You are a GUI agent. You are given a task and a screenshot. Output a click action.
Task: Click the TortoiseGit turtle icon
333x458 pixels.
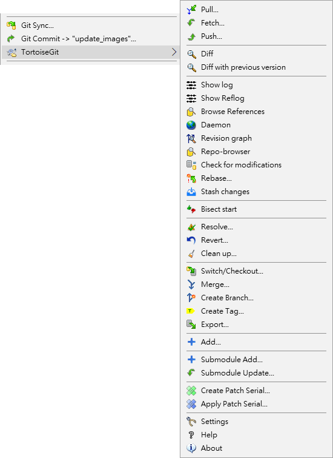[12, 52]
